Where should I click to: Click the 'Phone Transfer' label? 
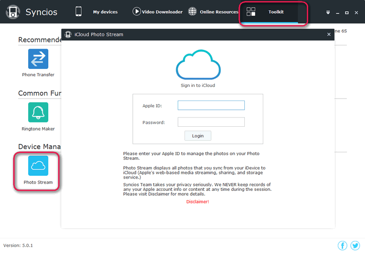coord(38,75)
